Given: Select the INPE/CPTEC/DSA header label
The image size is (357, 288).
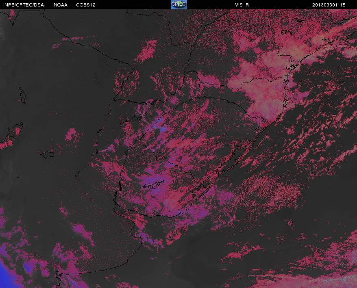Looking at the screenshot, I should tap(24, 5).
